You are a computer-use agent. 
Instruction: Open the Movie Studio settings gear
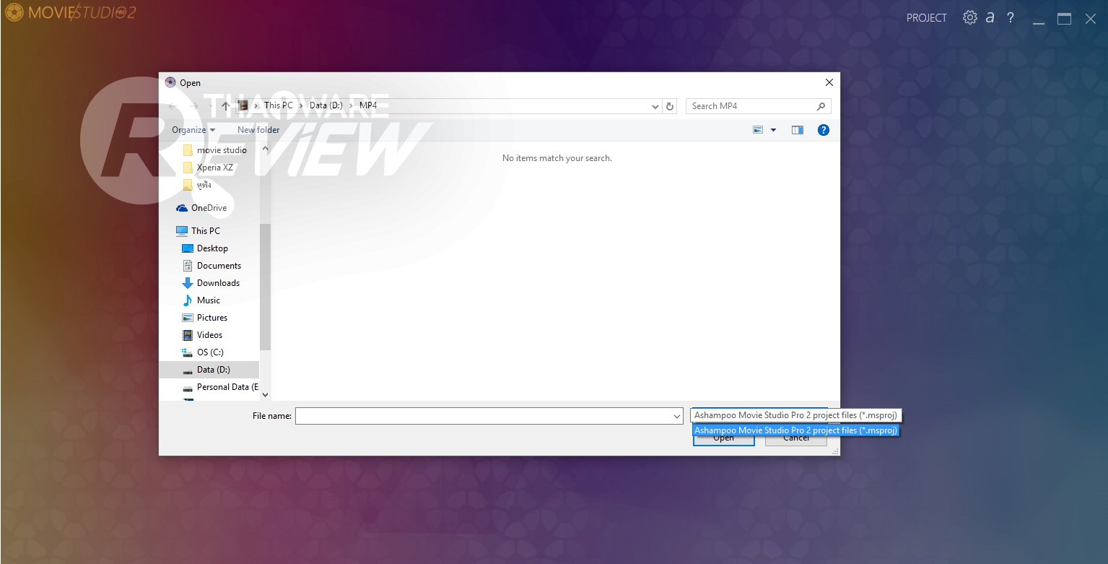[969, 17]
